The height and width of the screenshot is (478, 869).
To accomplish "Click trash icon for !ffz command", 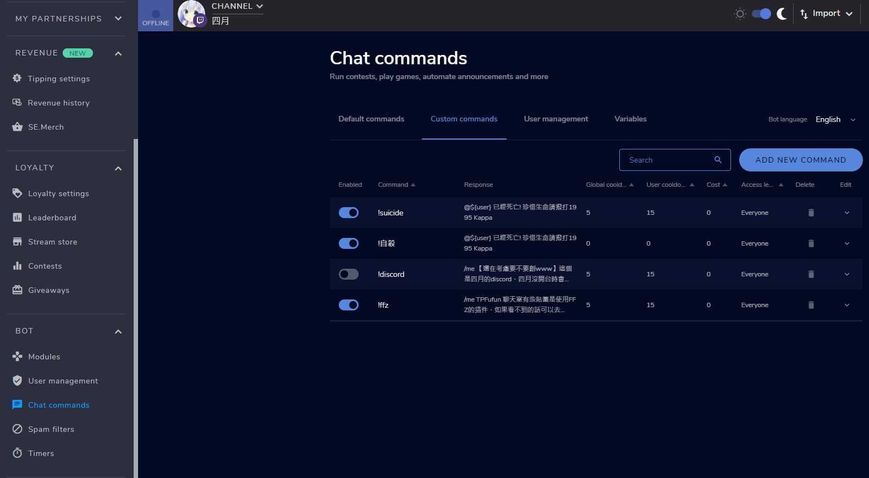I will click(811, 305).
